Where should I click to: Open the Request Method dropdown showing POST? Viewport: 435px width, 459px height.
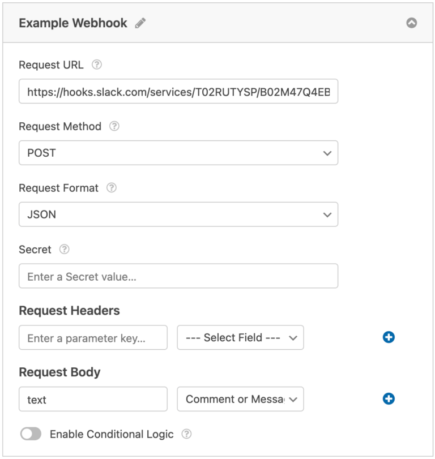(x=178, y=153)
